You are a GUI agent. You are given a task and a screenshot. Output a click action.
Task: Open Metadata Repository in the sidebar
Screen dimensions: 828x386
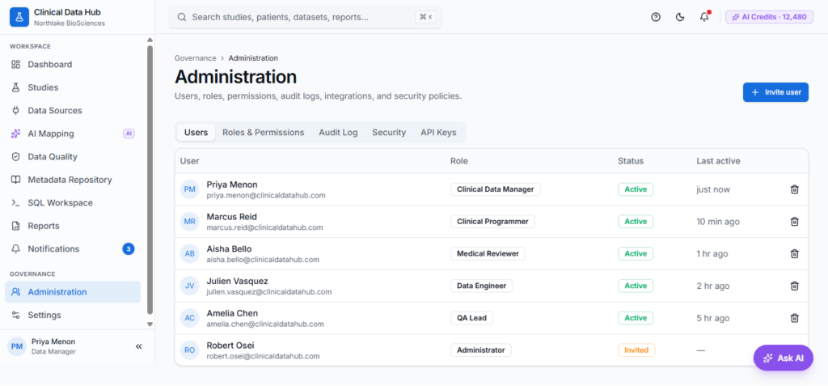coord(73,180)
